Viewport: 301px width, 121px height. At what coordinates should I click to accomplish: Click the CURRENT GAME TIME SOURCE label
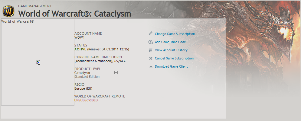coord(99,57)
